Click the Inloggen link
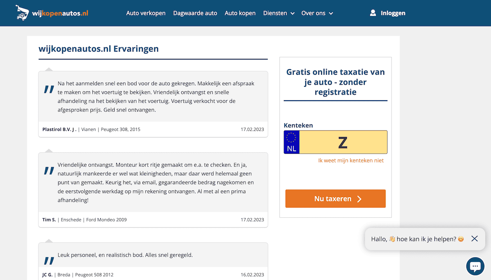 tap(393, 13)
